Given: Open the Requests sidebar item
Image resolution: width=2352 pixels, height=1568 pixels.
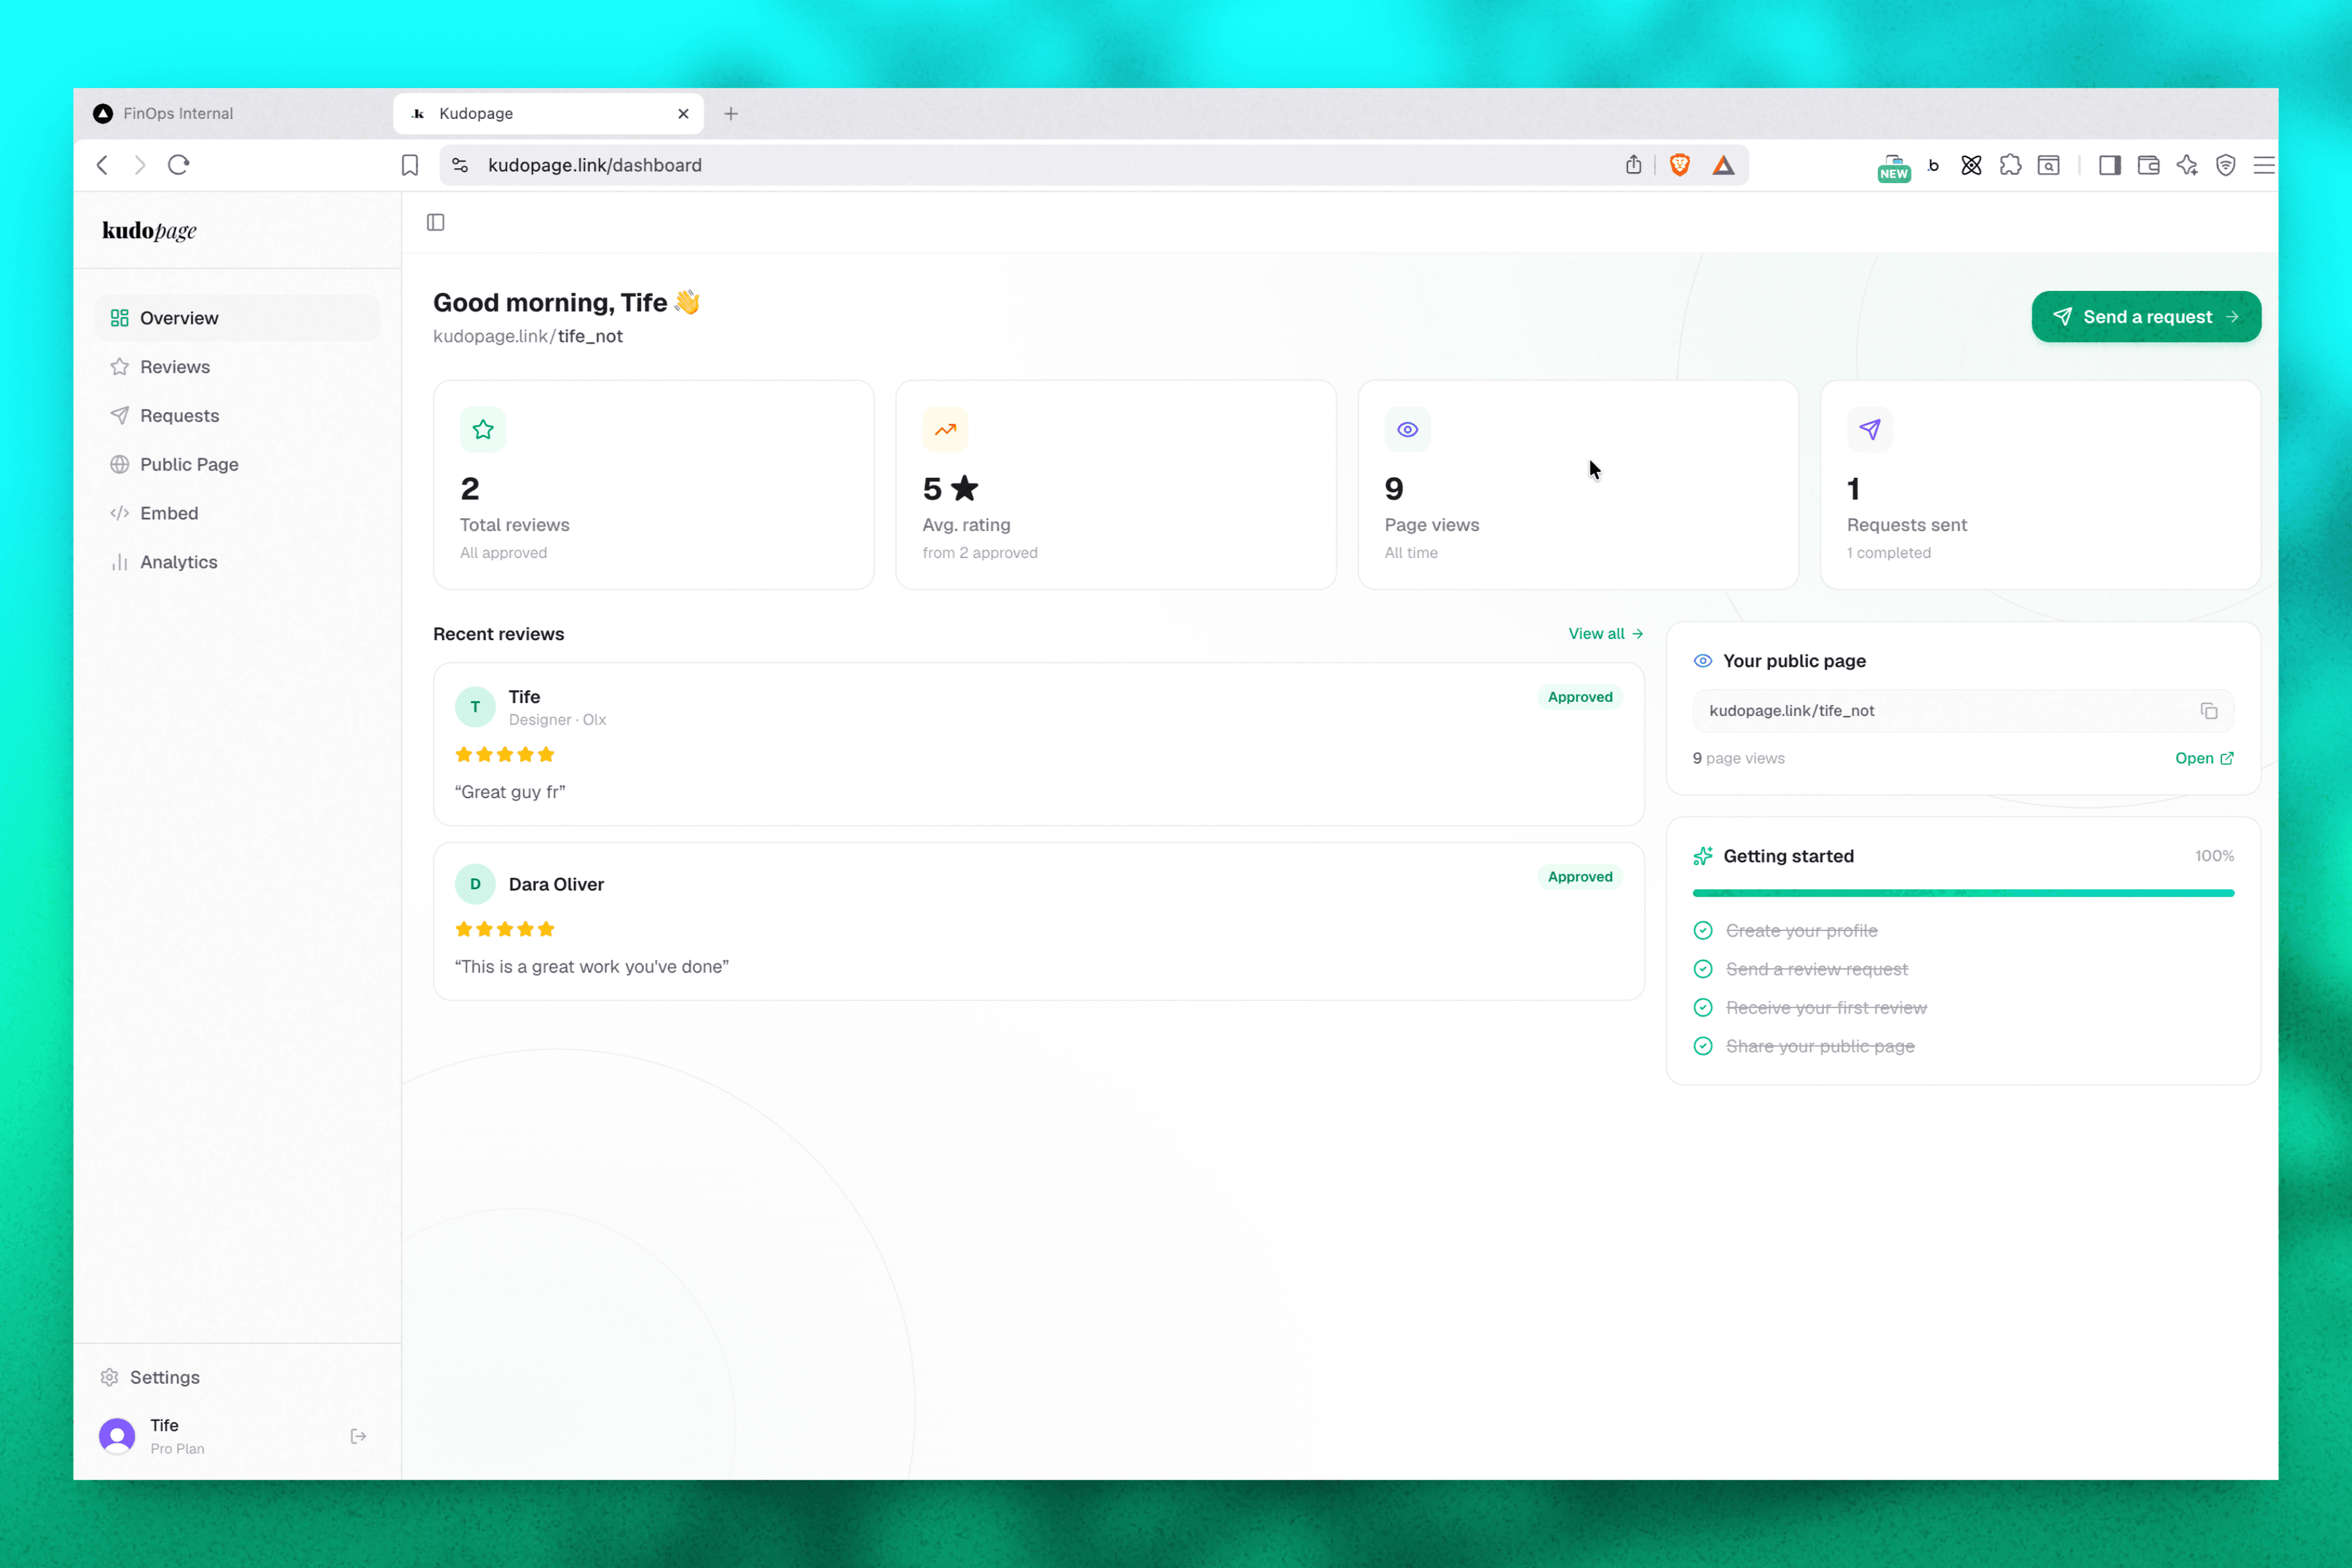Looking at the screenshot, I should [x=237, y=416].
